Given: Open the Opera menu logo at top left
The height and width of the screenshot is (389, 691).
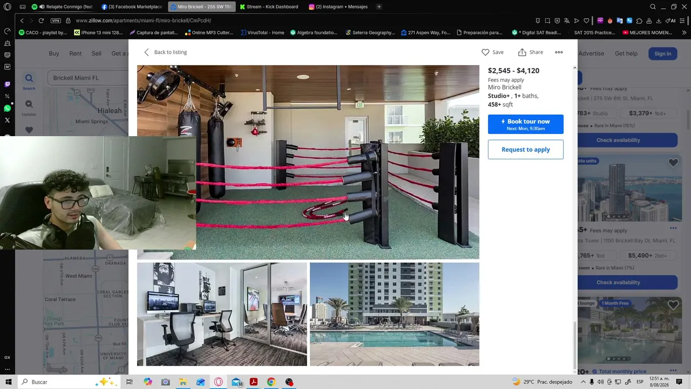Looking at the screenshot, I should pyautogui.click(x=8, y=7).
